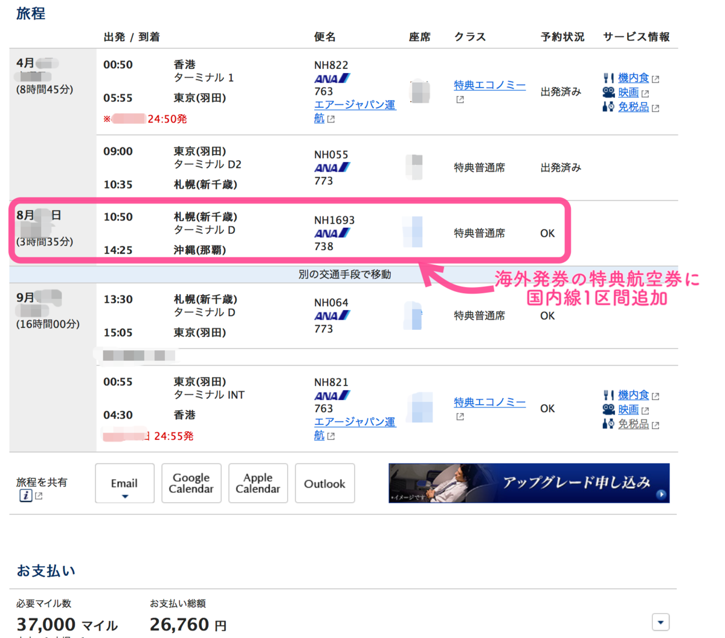Click 旅程 section heading
This screenshot has width=725, height=638.
pos(31,13)
